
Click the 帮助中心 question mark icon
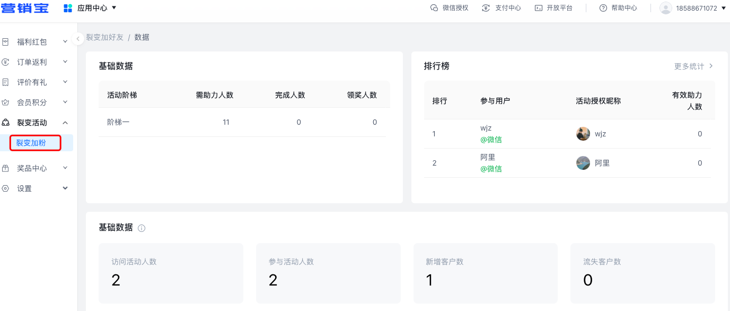click(603, 8)
